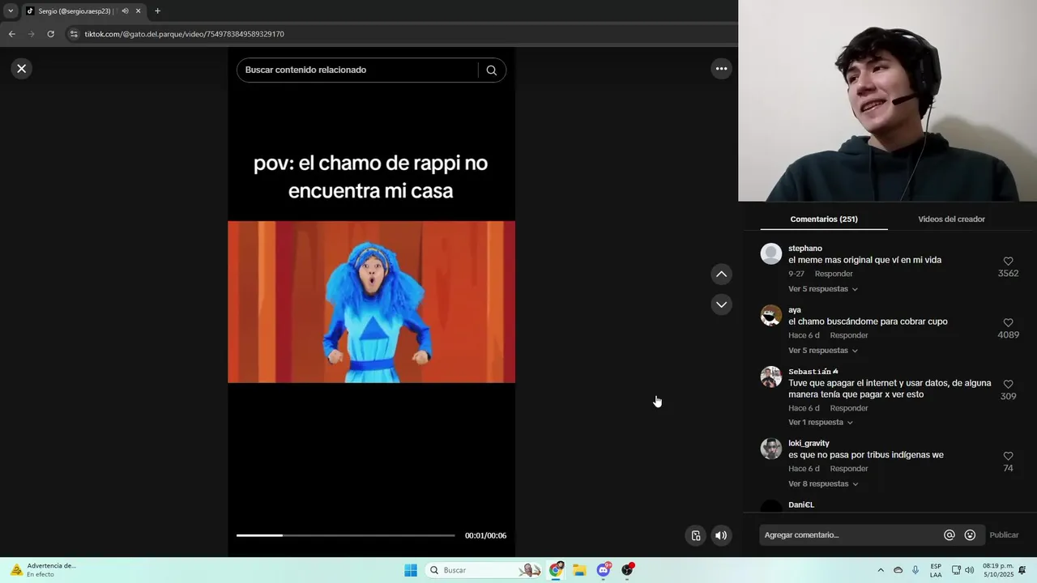
Task: Click the cloud icon in system tray
Action: [898, 570]
